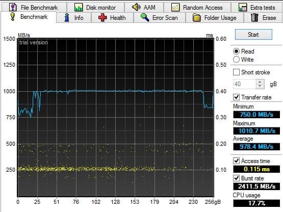Click the red cross Health icon
The width and height of the screenshot is (283, 212).
point(102,18)
